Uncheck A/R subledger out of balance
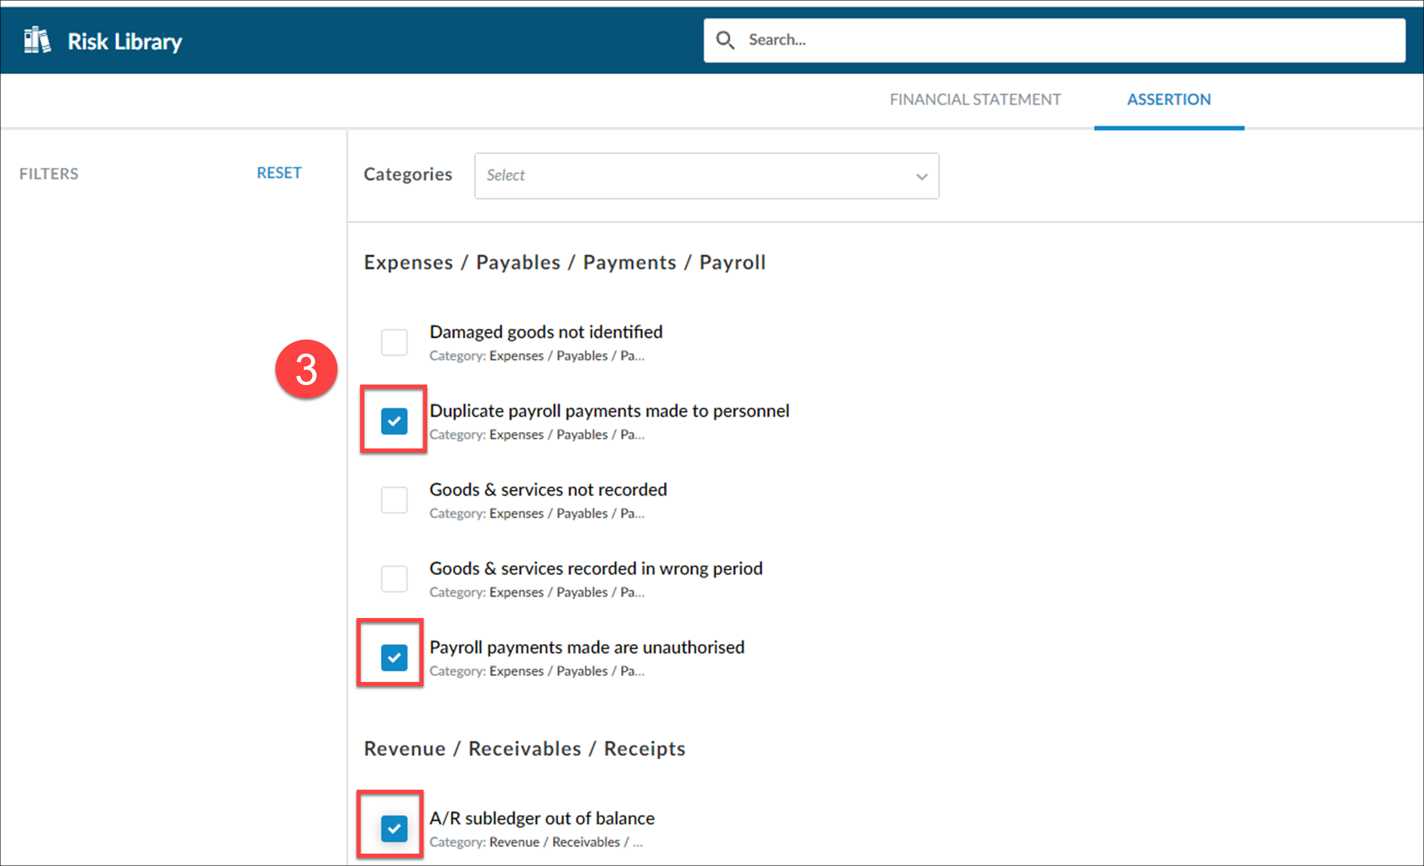 [394, 828]
